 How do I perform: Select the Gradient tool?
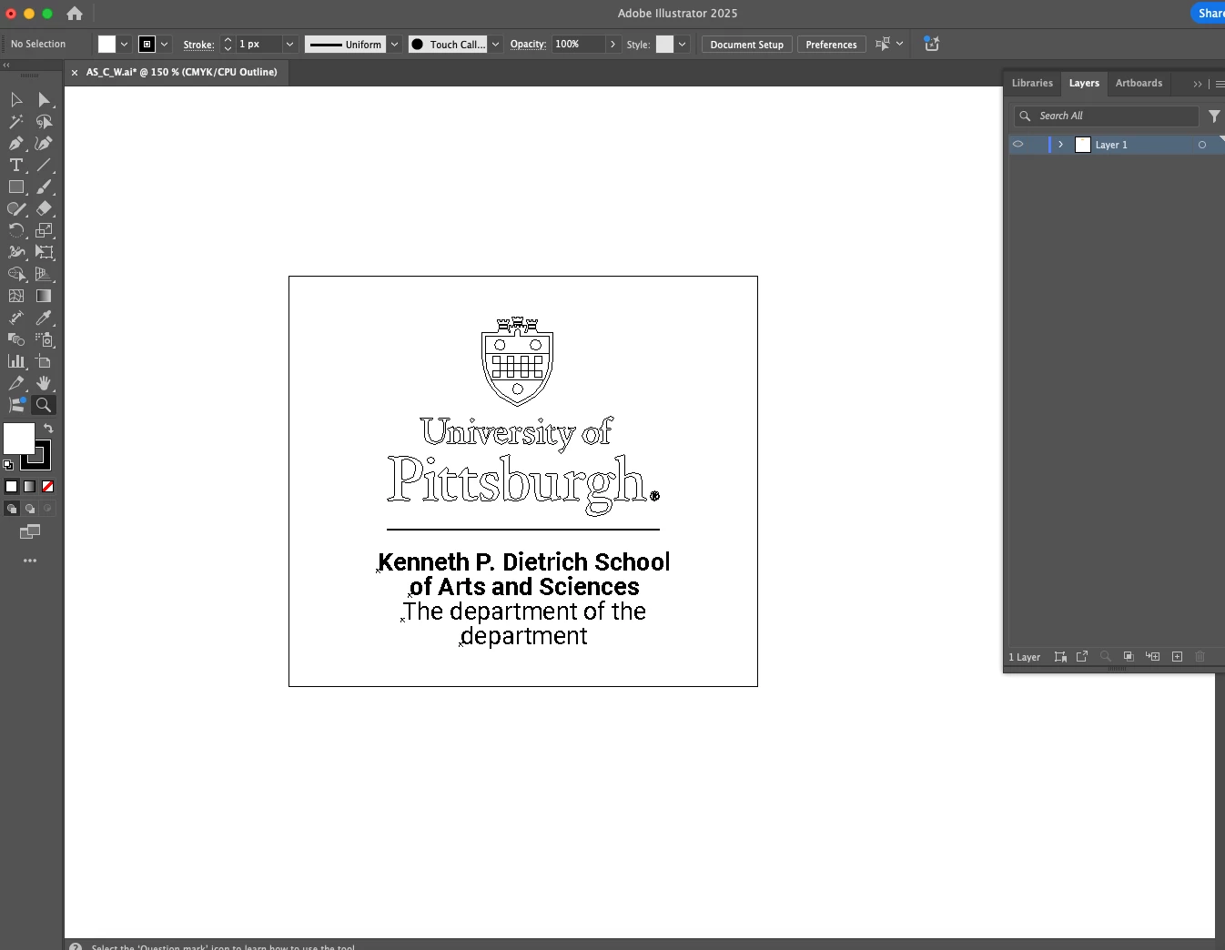click(x=44, y=296)
